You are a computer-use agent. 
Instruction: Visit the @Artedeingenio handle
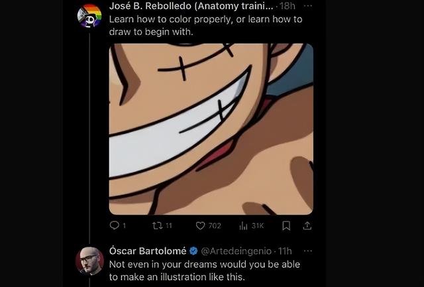tap(236, 251)
